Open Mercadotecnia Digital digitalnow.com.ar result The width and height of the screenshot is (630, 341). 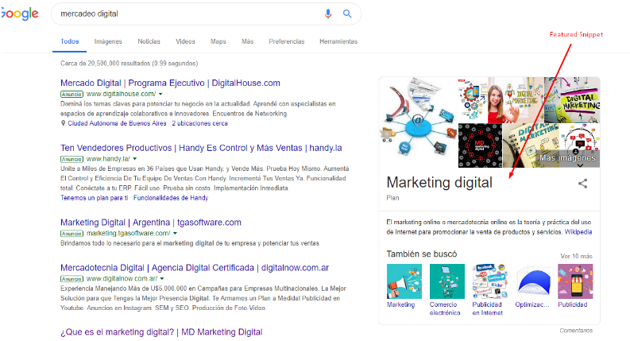click(x=195, y=268)
